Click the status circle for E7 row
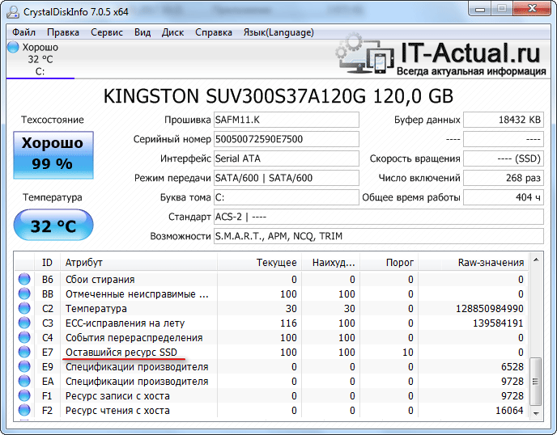The height and width of the screenshot is (435, 557). coord(24,352)
